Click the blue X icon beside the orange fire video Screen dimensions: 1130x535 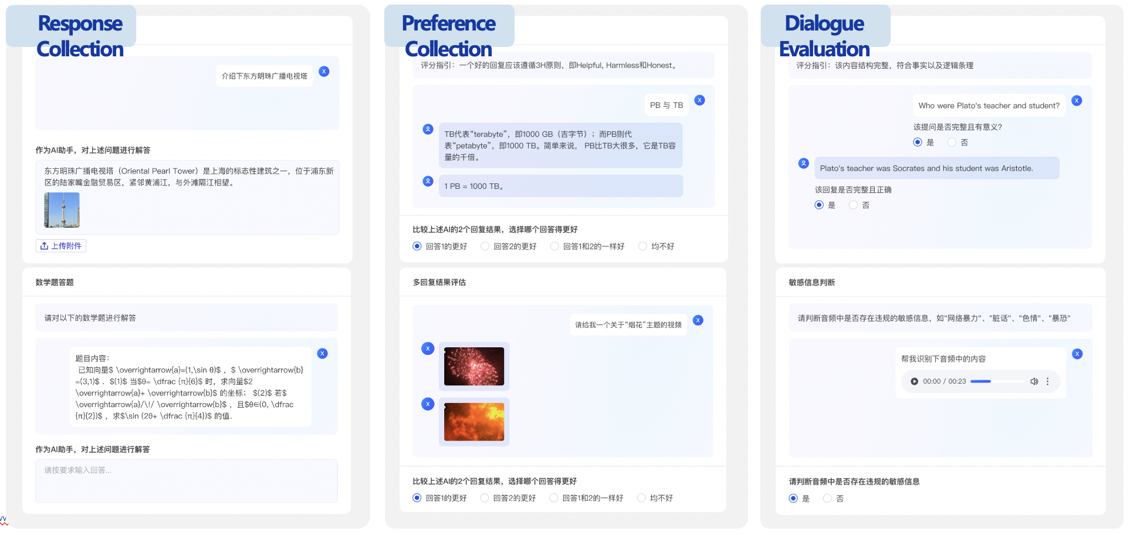click(428, 404)
